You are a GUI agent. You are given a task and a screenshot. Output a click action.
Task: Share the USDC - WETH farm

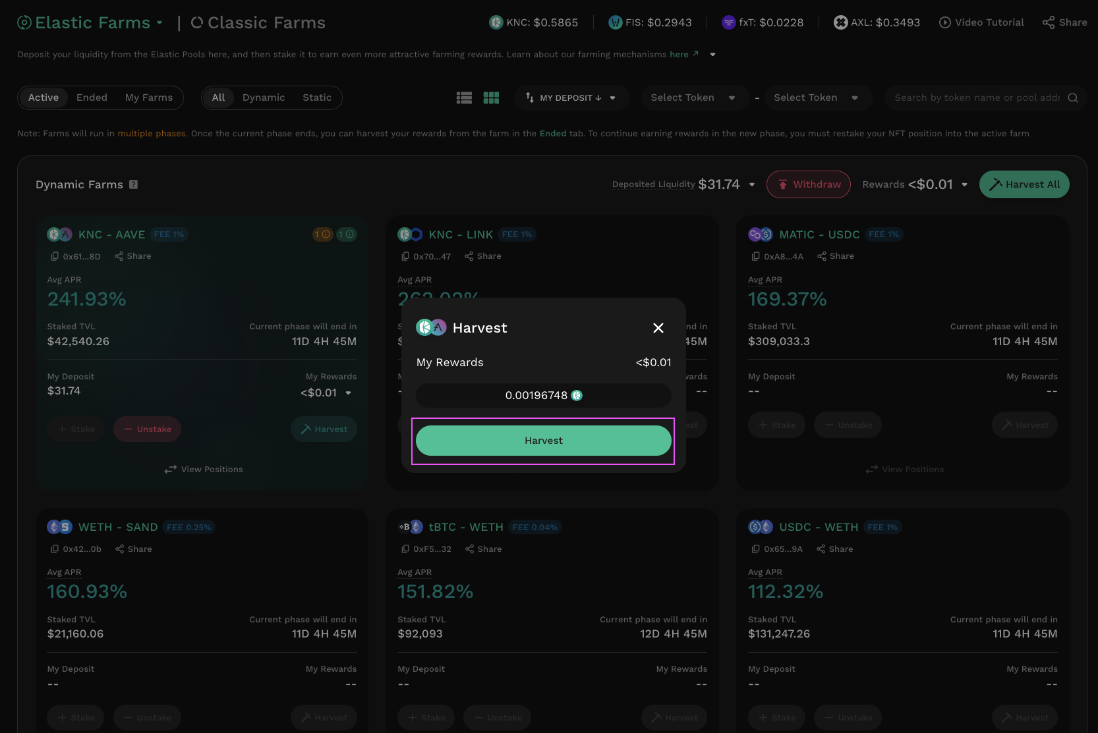(x=834, y=549)
